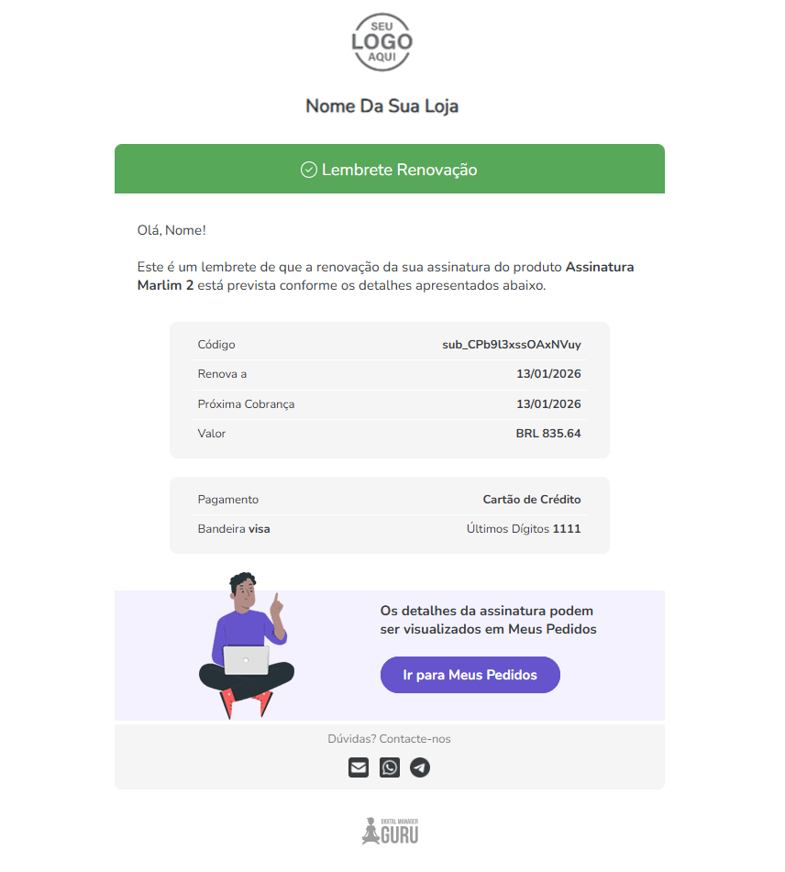The width and height of the screenshot is (785, 872).
Task: Select the green 'Lembrete Renovação' banner
Action: pos(389,169)
